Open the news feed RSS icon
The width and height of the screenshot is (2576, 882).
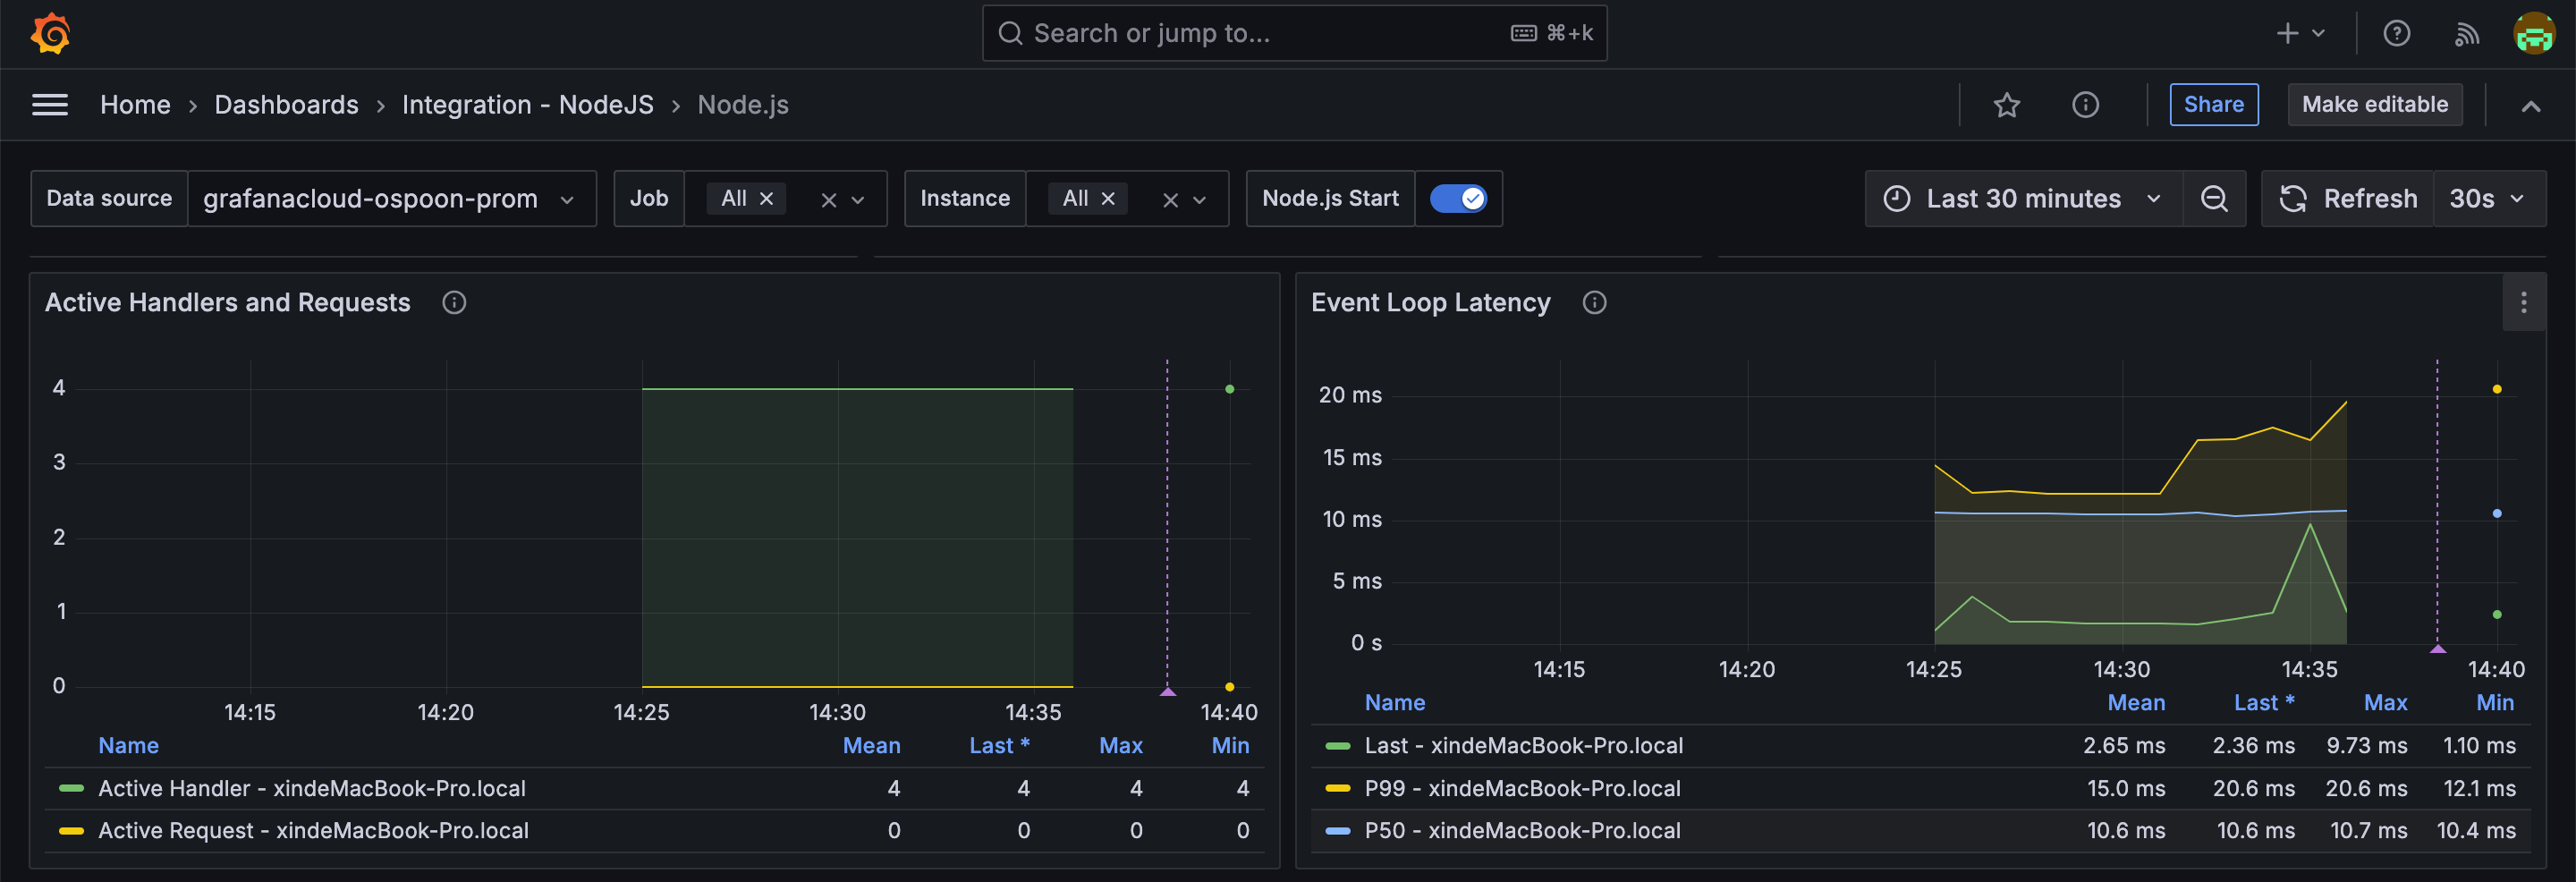pos(2467,34)
